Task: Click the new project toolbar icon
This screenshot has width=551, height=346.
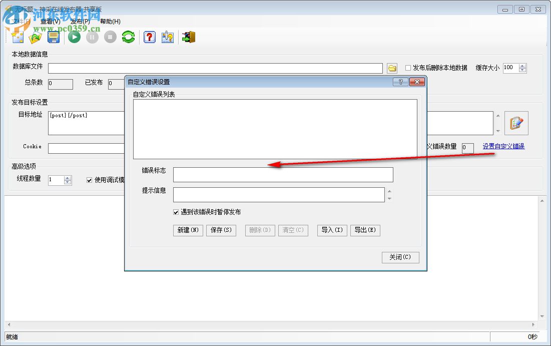Action: [x=17, y=37]
